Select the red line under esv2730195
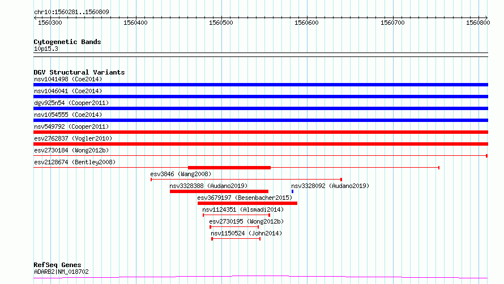The image size is (504, 284). [x=234, y=227]
